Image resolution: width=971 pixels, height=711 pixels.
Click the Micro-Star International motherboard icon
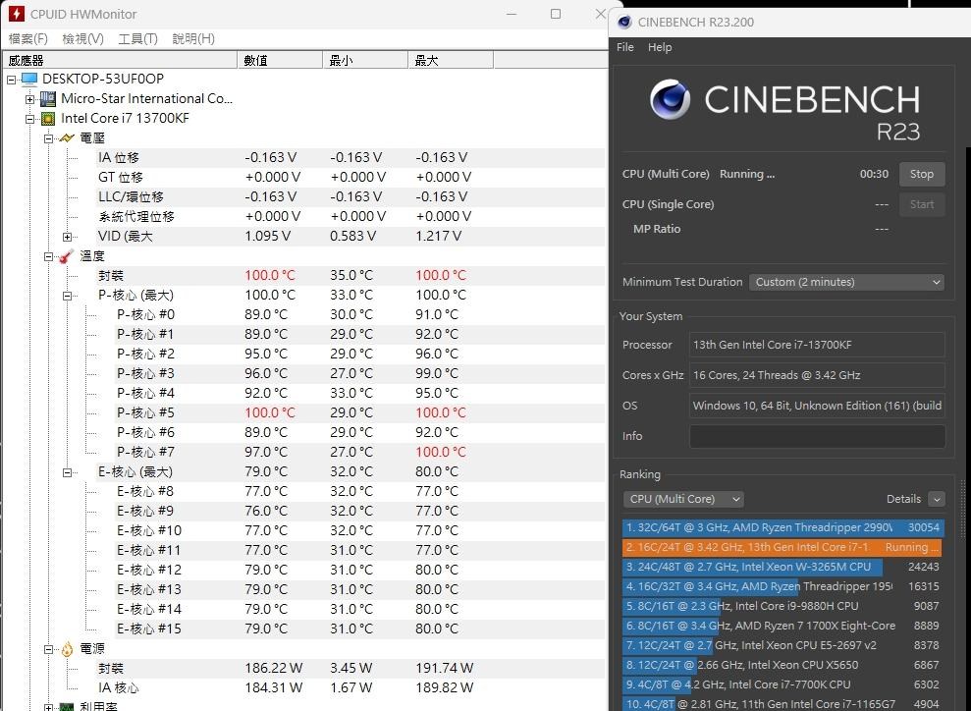pyautogui.click(x=47, y=98)
